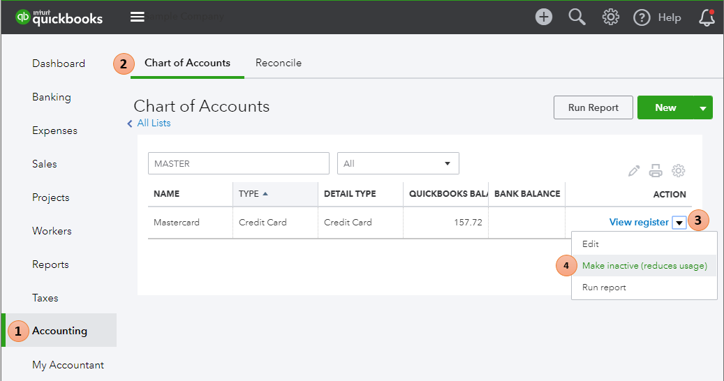Click the Bank Balance column header
This screenshot has height=381, width=724.
(x=527, y=194)
